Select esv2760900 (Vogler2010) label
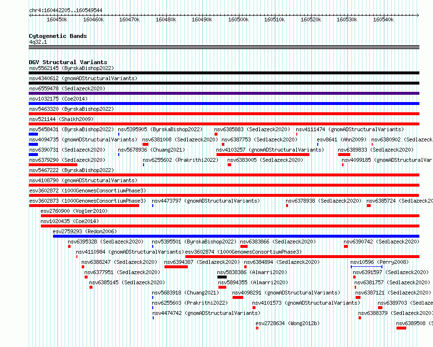 (74, 211)
